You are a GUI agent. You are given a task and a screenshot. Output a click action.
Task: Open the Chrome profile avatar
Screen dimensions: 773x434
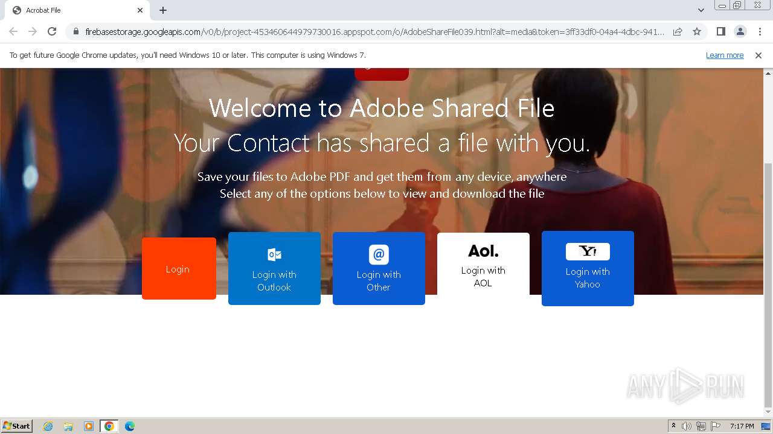pyautogui.click(x=740, y=31)
